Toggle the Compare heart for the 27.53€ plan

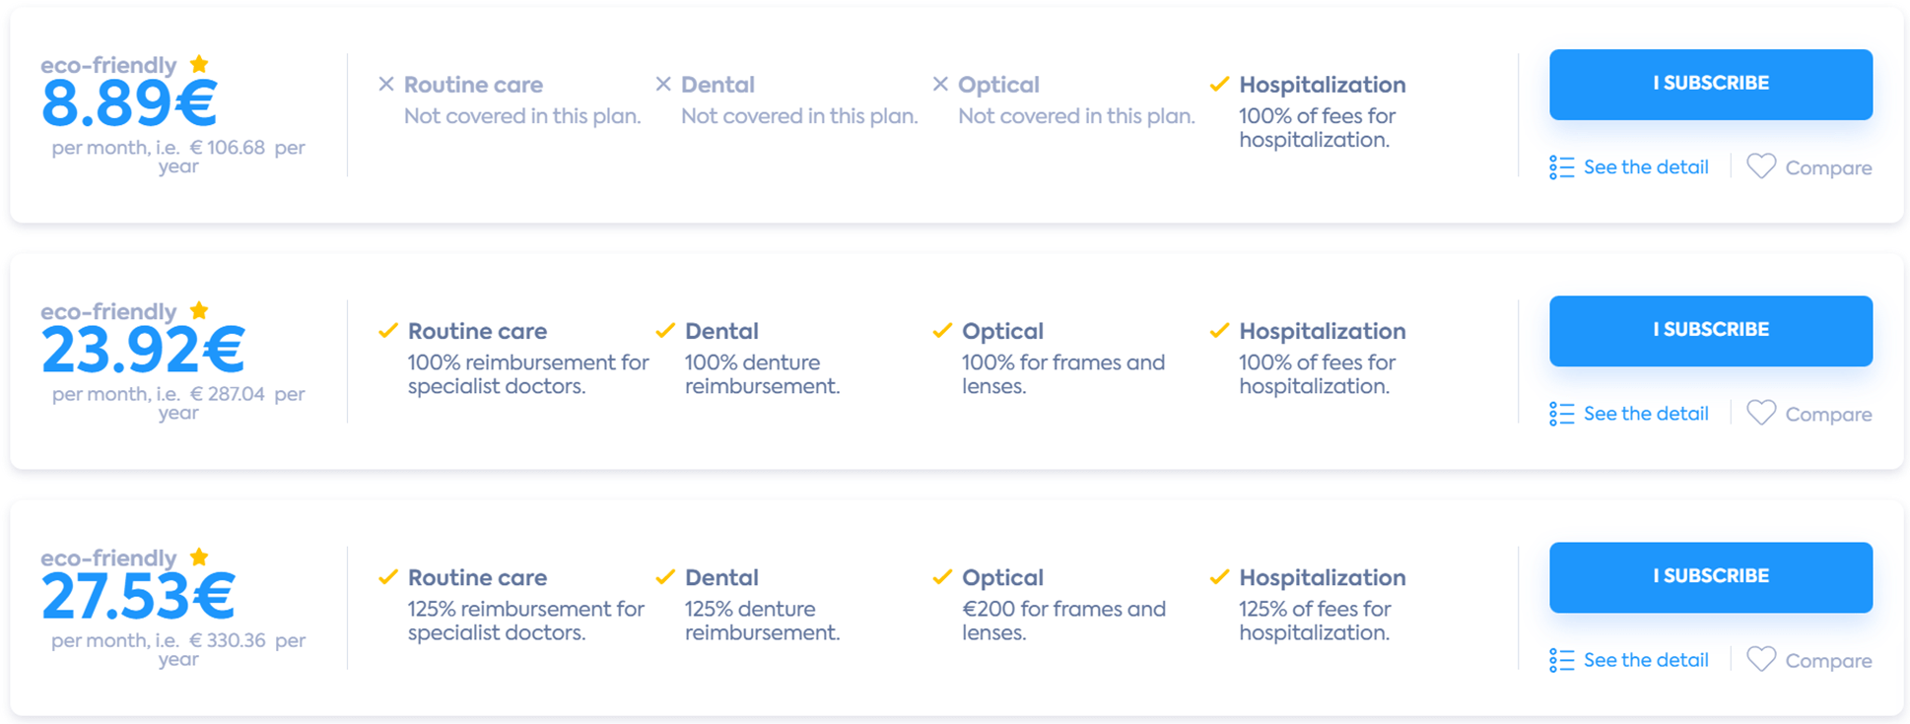[1761, 659]
